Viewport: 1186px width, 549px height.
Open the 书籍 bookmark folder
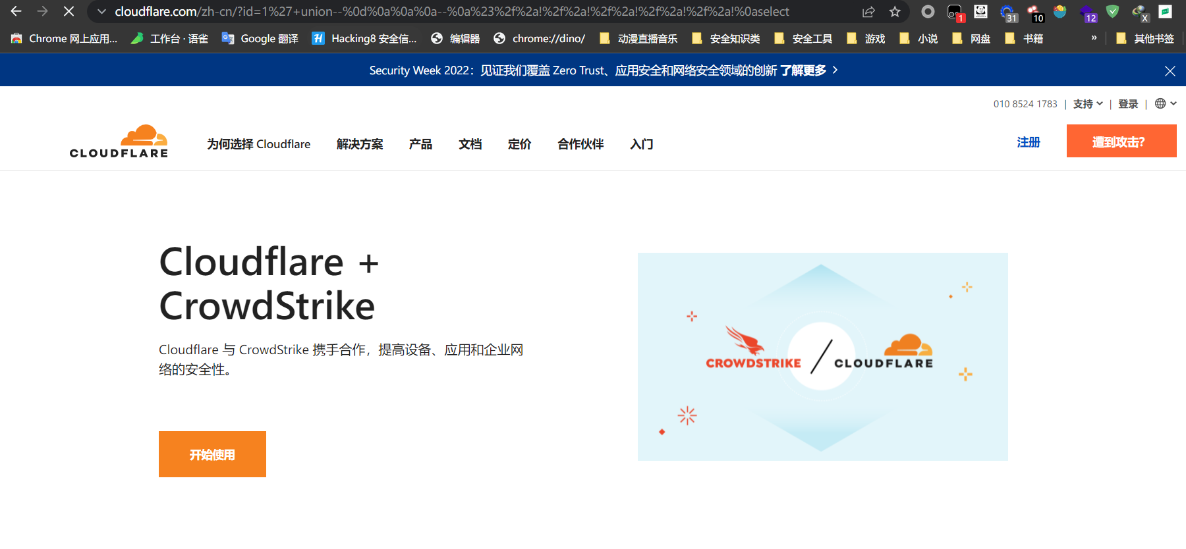pos(1024,39)
